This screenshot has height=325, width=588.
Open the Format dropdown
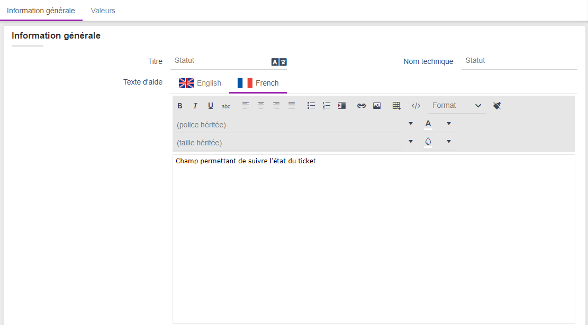pyautogui.click(x=456, y=106)
